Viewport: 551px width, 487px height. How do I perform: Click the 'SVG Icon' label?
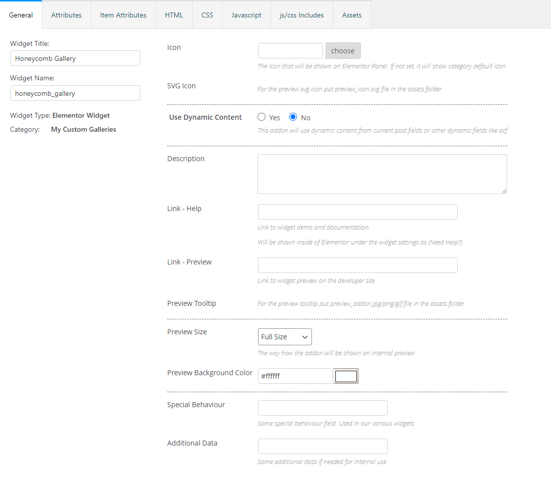click(181, 86)
